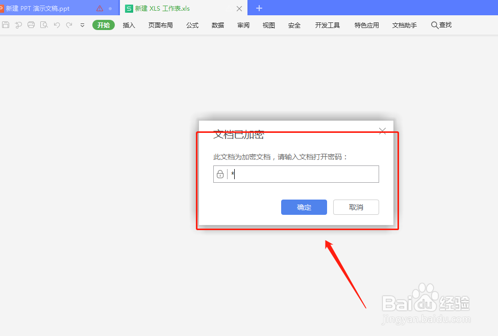
Task: Open the 页面布局 ribbon tab
Action: [161, 25]
